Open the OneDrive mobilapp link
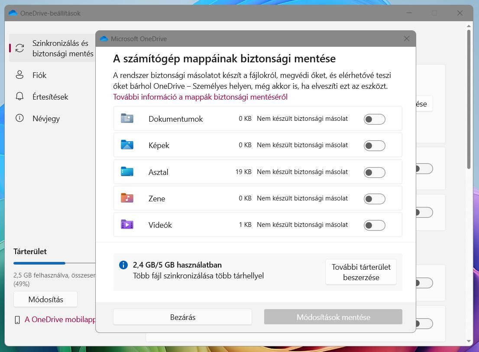 tap(60, 320)
